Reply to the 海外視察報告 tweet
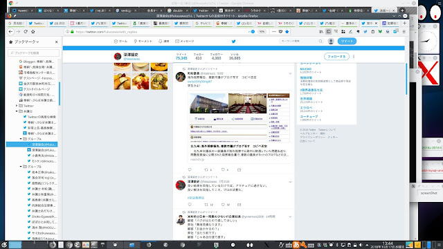The image size is (443, 249). [x=190, y=169]
